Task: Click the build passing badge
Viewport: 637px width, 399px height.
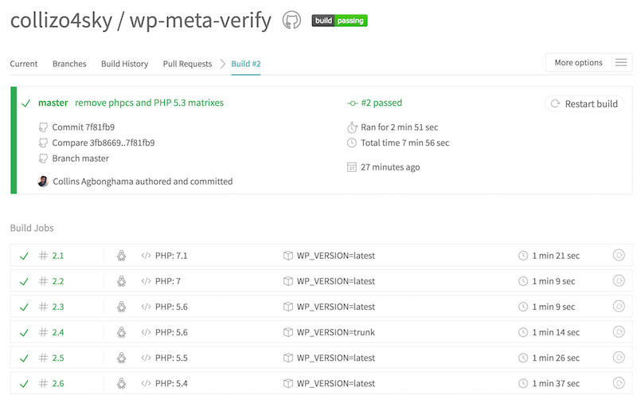Action: 339,21
